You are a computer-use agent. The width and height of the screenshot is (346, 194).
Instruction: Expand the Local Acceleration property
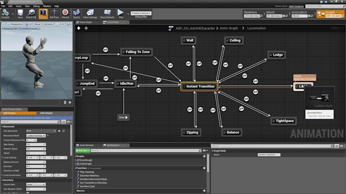pyautogui.click(x=2, y=175)
